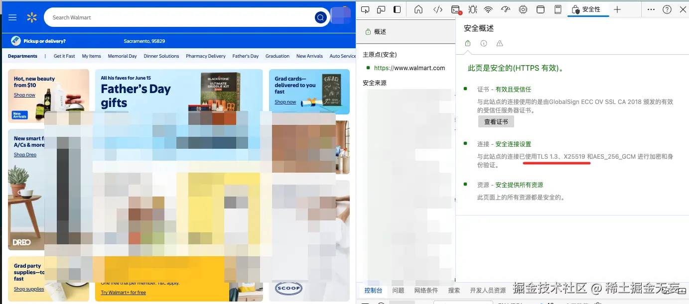Toggle the info filter icon under 安全概述

pos(484,43)
